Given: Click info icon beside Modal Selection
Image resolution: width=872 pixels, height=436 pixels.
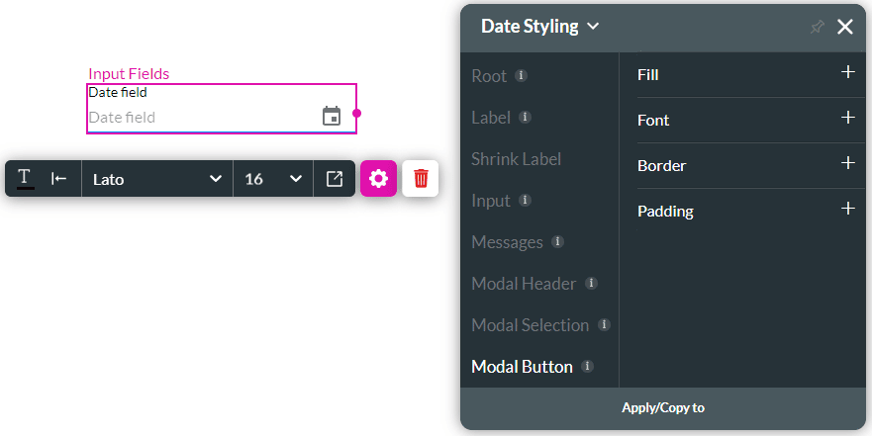Looking at the screenshot, I should point(604,325).
